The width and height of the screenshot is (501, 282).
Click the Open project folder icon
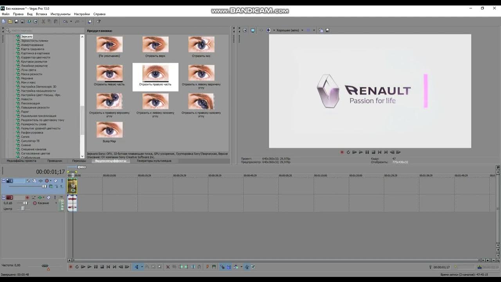(x=10, y=22)
